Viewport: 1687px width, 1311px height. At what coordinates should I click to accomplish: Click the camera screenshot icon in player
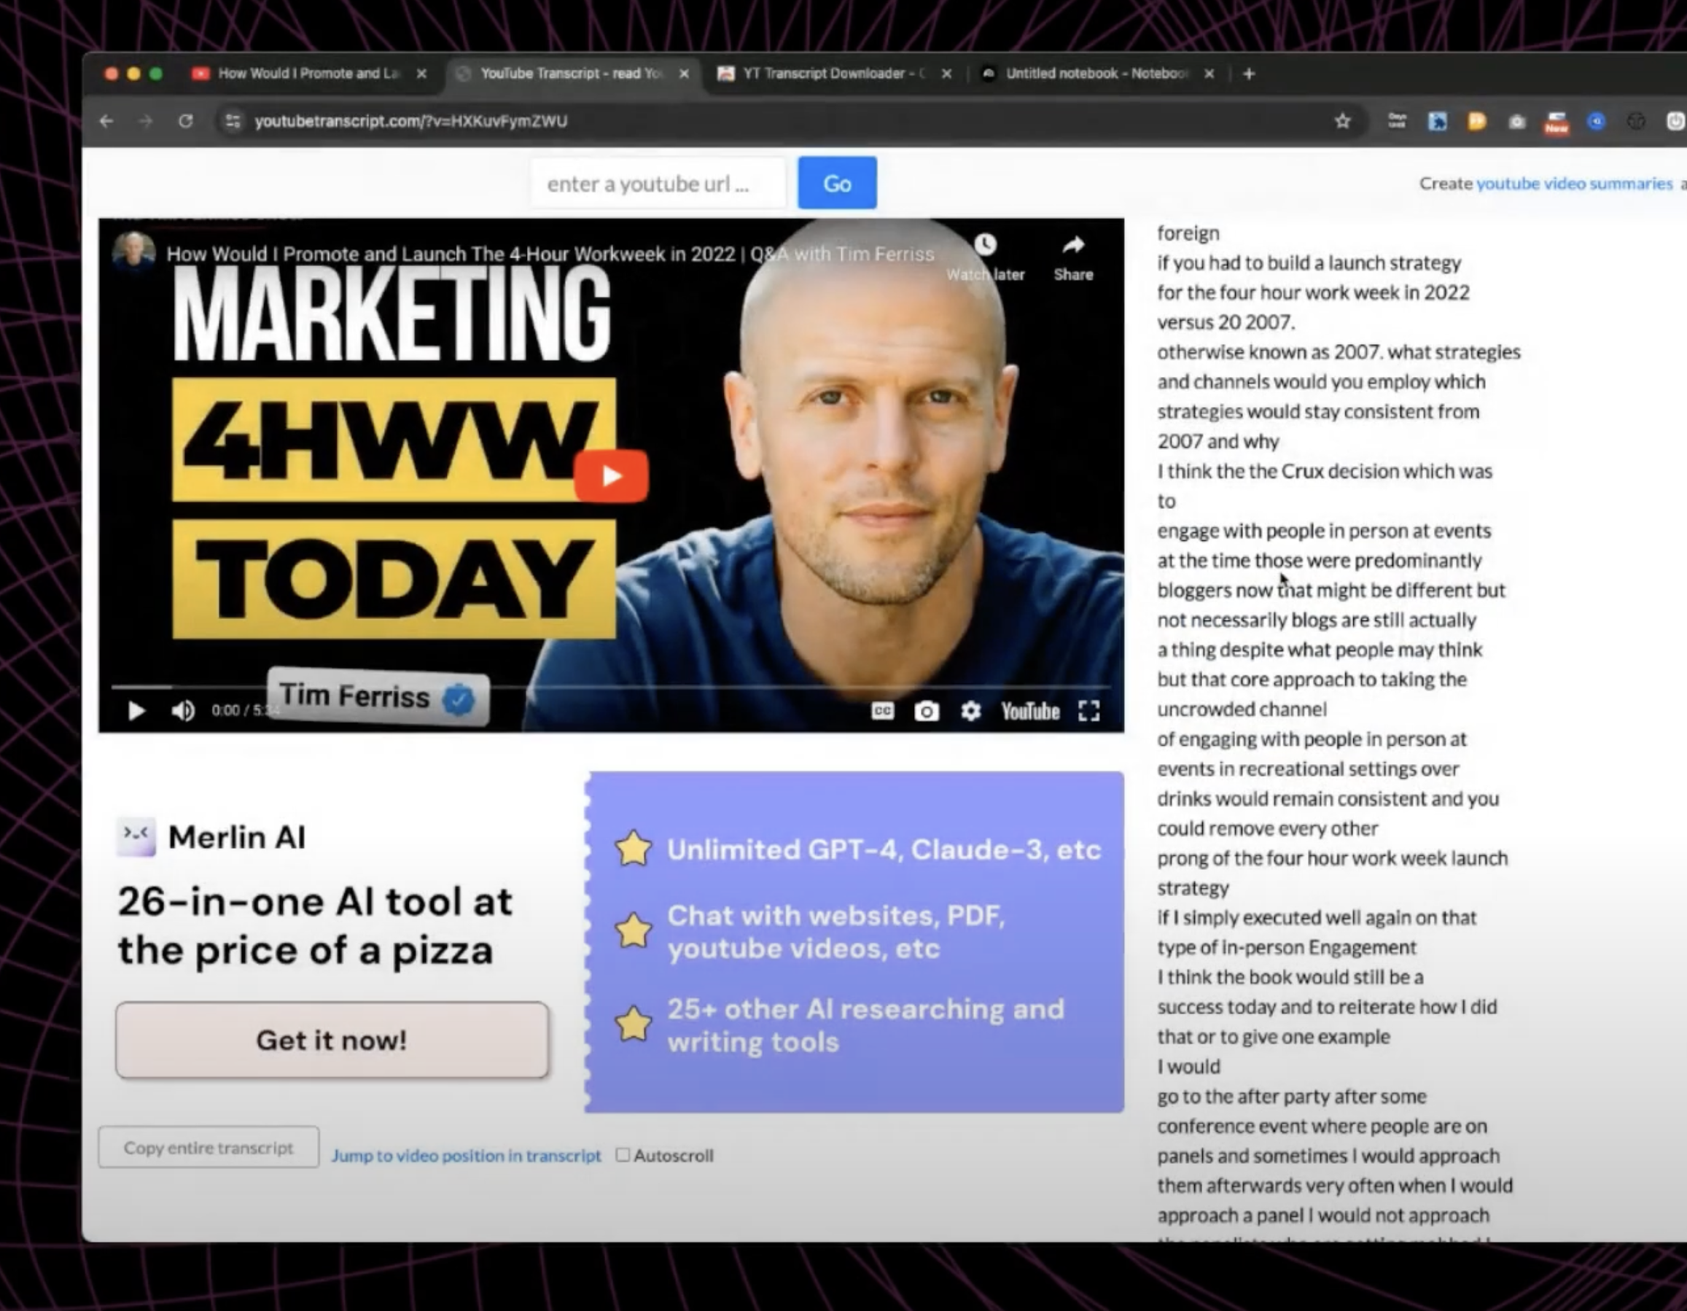coord(926,711)
